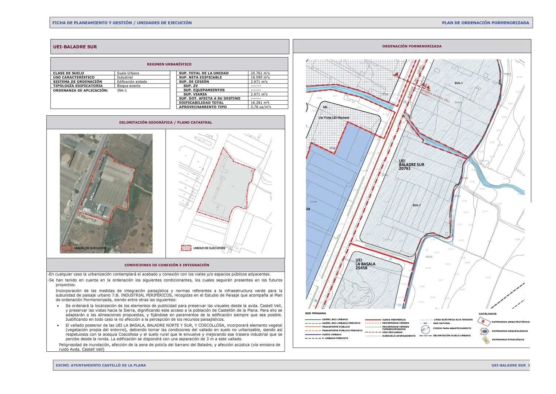This screenshot has width=556, height=394.
Task: Click the Ficha de Planeamiento y Gestión header text
Action: tap(122, 23)
